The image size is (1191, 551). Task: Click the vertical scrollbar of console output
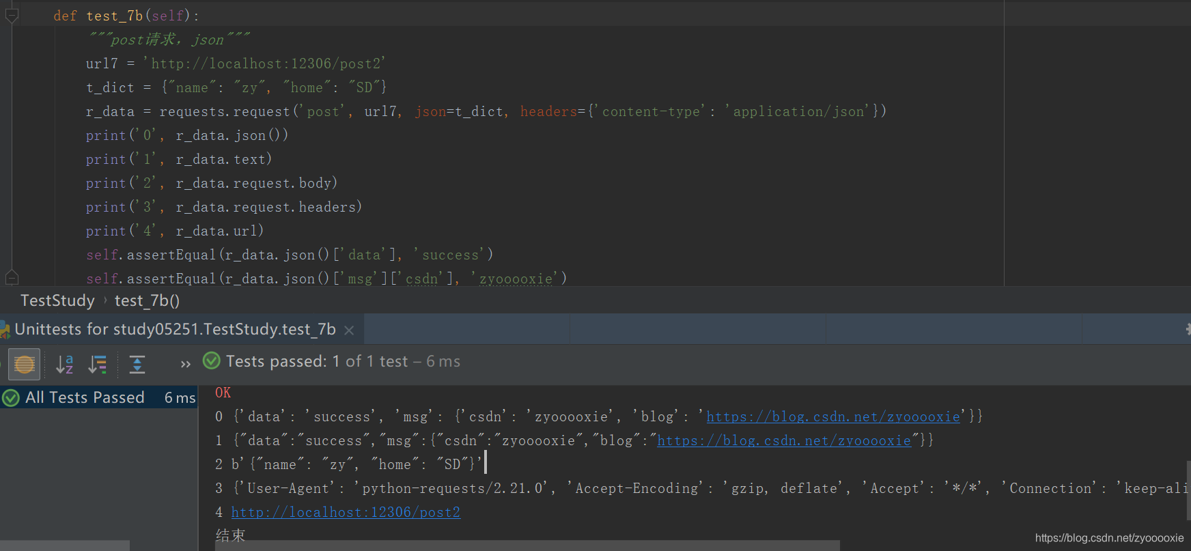(x=1188, y=490)
